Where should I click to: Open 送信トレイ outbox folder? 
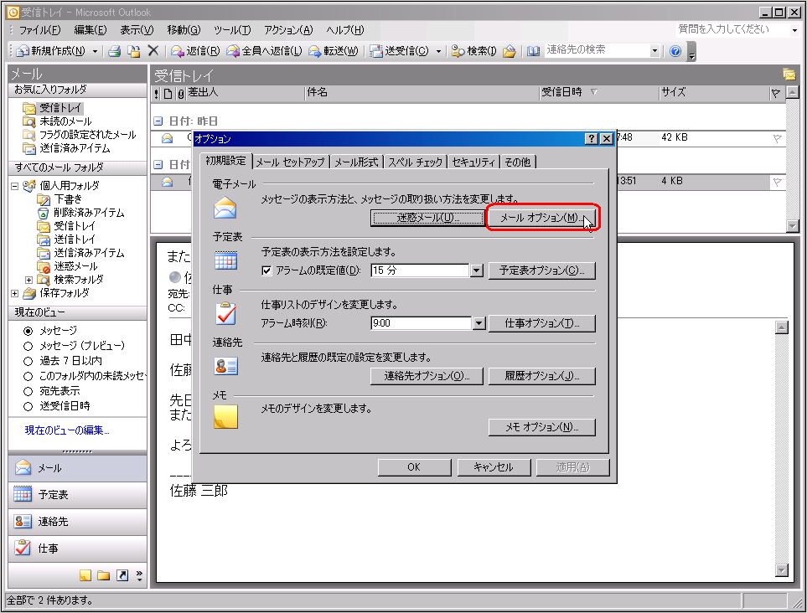[x=75, y=240]
